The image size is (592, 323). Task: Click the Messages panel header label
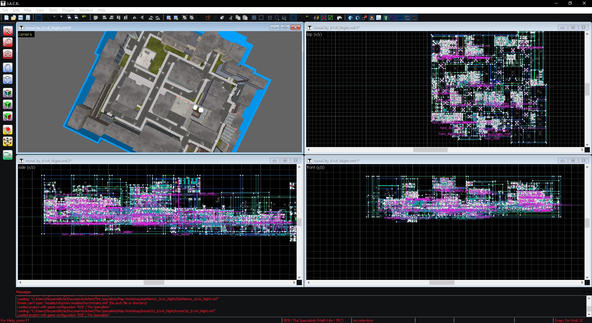tap(23, 292)
